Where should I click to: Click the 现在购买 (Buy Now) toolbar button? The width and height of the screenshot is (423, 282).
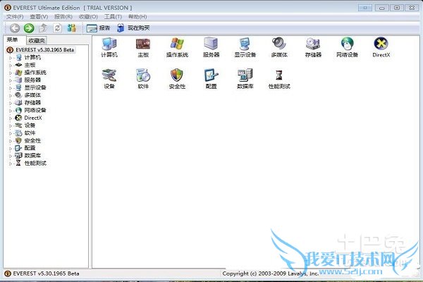click(133, 27)
